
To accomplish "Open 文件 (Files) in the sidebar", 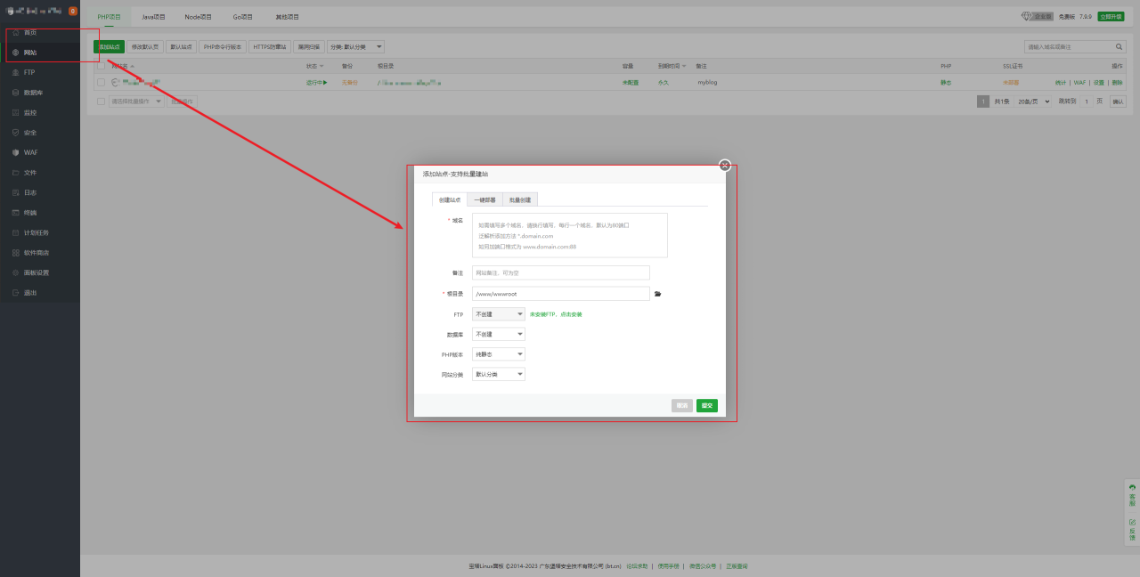I will click(x=30, y=173).
